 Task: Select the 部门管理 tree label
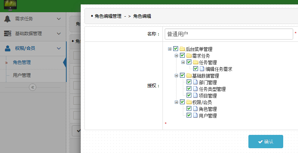point(208,82)
